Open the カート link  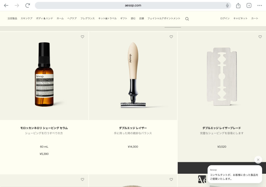point(255,18)
